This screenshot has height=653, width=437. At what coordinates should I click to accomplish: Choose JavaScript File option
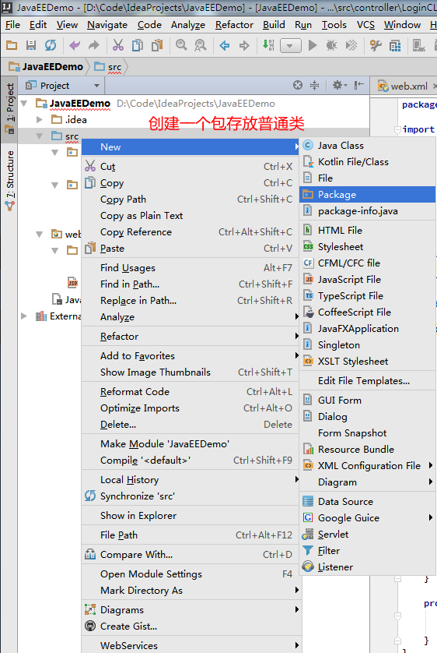[x=367, y=280]
